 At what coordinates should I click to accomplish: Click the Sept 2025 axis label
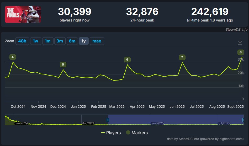(x=236, y=106)
